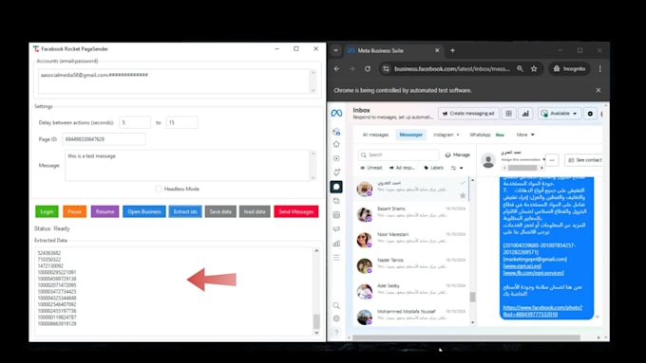Open the WhatsApp tab
Screen dimensions: 646x363
pos(486,135)
